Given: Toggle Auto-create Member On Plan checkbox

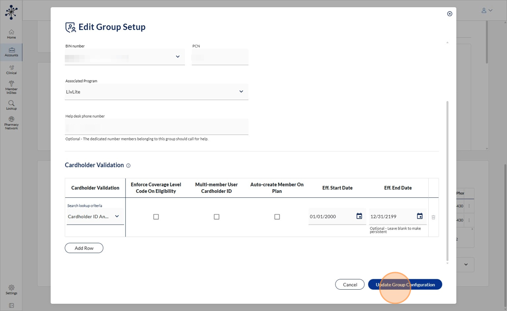Looking at the screenshot, I should point(277,217).
